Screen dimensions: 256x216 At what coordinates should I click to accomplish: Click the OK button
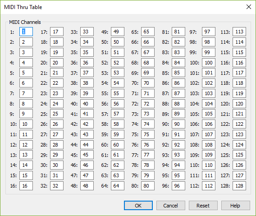click(x=138, y=205)
